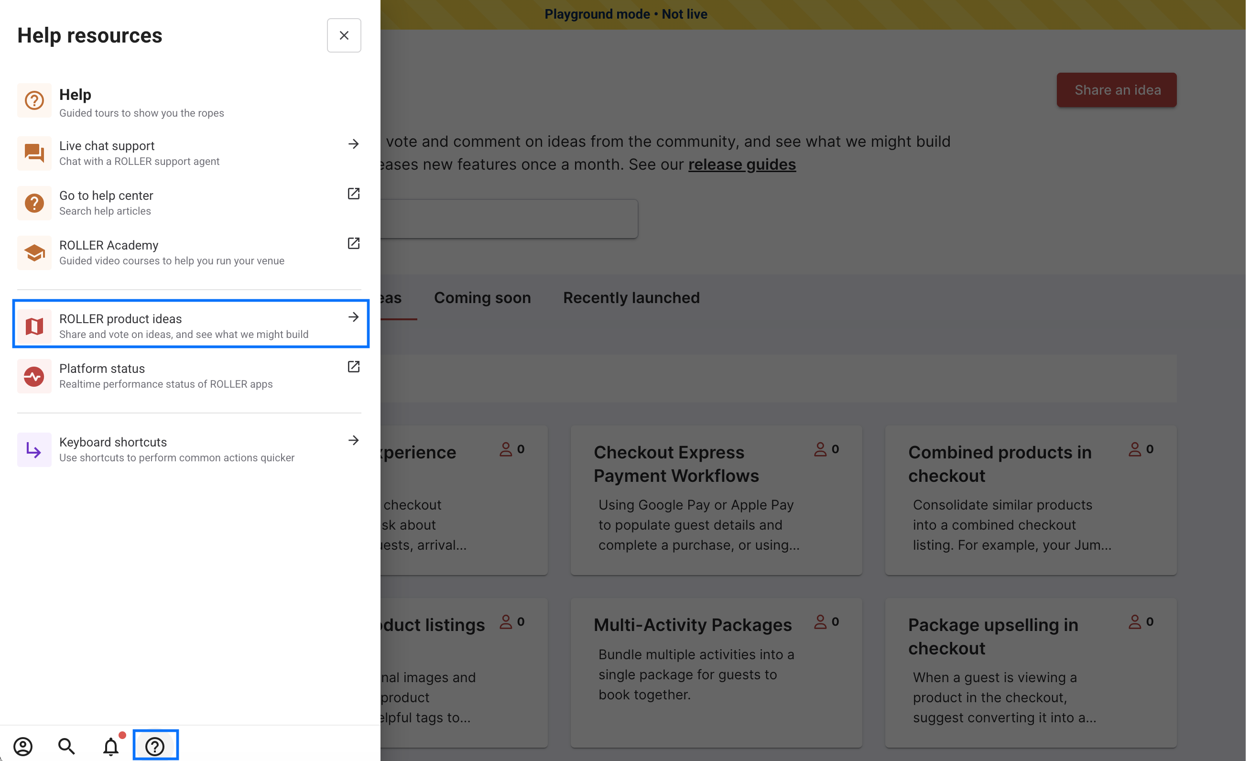Switch to the Recently launched tab
The image size is (1250, 761).
[631, 298]
